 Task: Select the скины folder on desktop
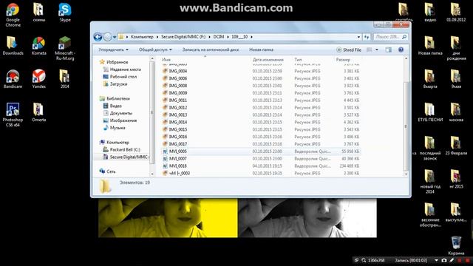pyautogui.click(x=39, y=13)
